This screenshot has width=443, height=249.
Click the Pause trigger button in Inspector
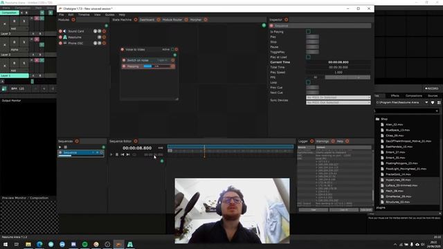point(312,47)
